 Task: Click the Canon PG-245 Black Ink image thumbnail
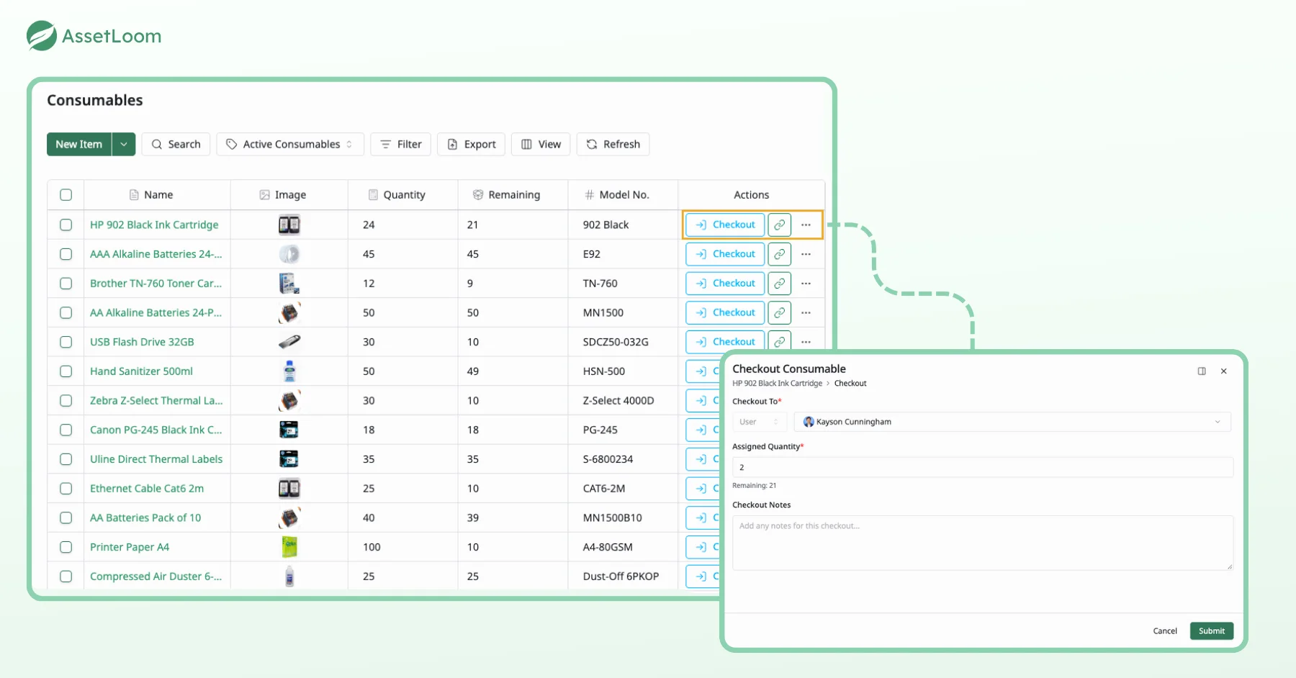(x=289, y=430)
